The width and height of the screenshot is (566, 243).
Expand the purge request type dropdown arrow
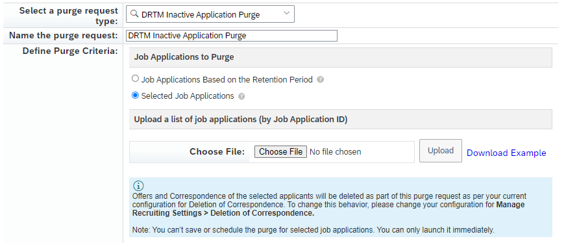click(287, 14)
